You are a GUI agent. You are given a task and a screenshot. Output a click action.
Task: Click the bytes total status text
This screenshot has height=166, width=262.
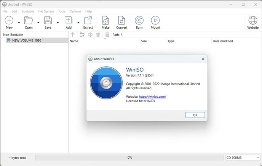pyautogui.click(x=18, y=158)
